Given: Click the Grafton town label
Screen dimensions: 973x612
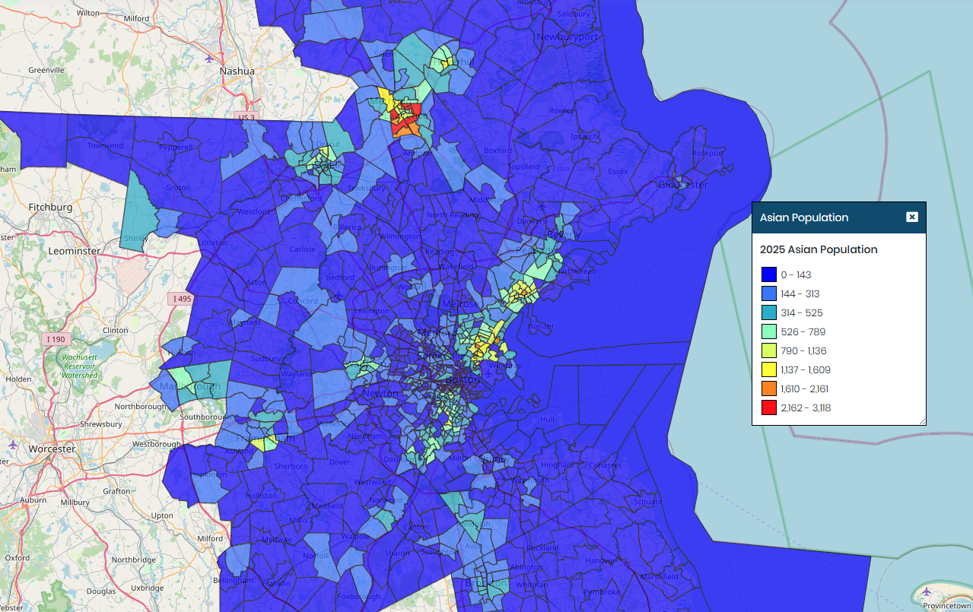Looking at the screenshot, I should 117,491.
